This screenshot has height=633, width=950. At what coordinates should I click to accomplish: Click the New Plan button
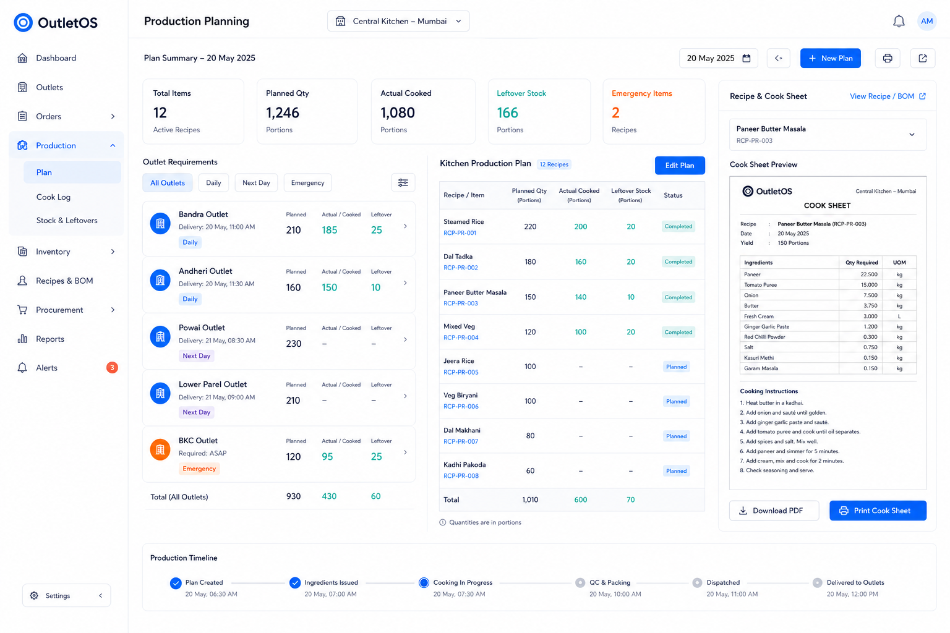tap(830, 58)
